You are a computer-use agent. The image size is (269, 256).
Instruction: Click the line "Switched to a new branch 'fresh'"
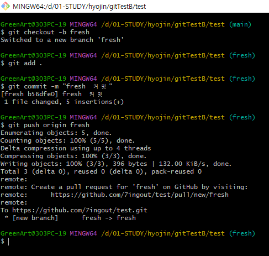pyautogui.click(x=62, y=40)
